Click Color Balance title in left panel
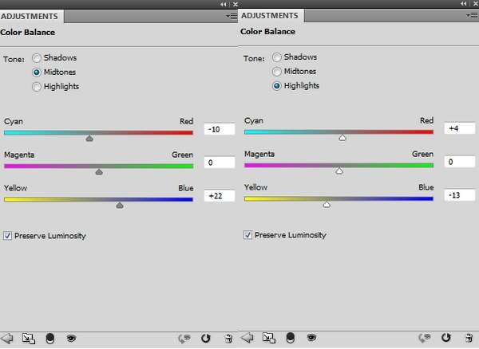 (28, 33)
